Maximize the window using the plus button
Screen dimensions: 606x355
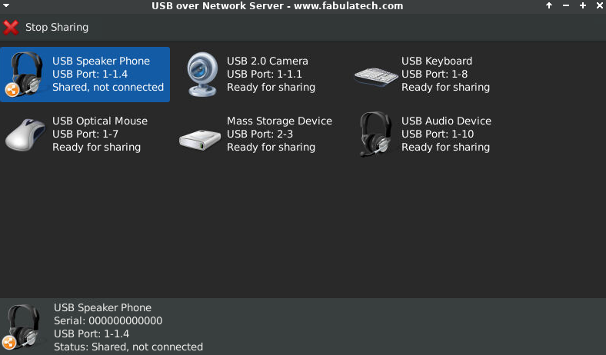click(x=583, y=5)
